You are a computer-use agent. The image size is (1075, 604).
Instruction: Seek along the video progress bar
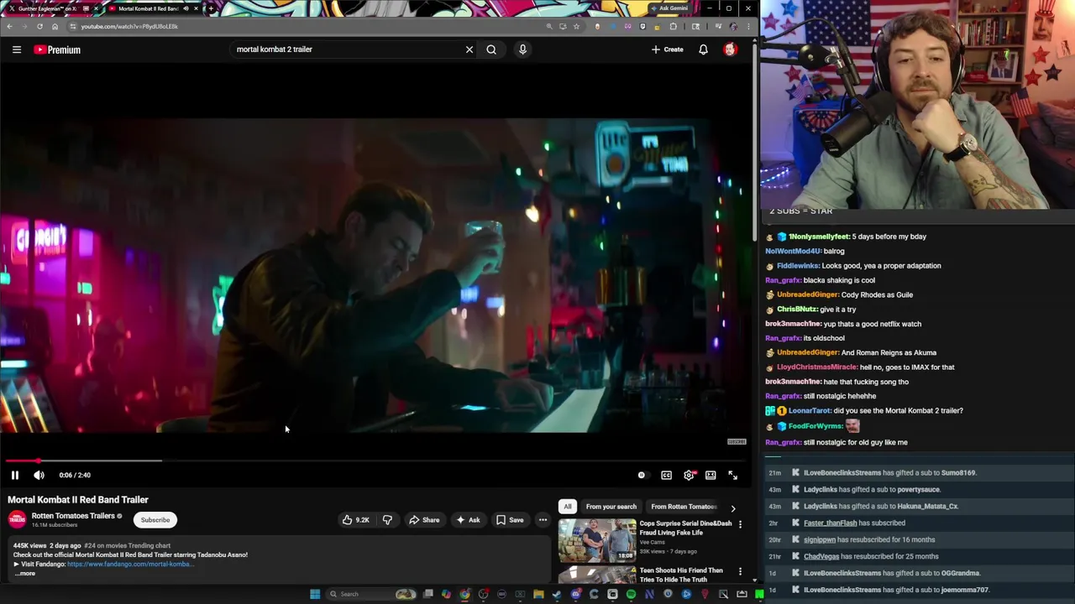tap(376, 461)
